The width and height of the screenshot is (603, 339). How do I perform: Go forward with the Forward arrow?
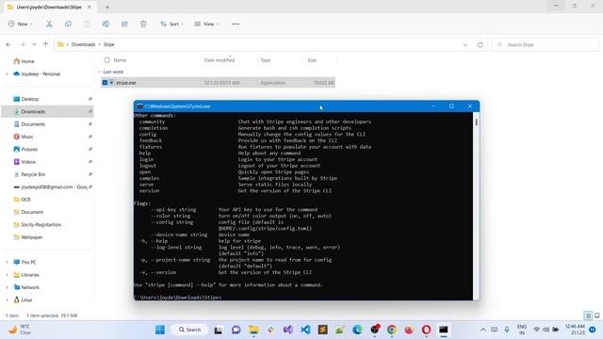[x=22, y=44]
